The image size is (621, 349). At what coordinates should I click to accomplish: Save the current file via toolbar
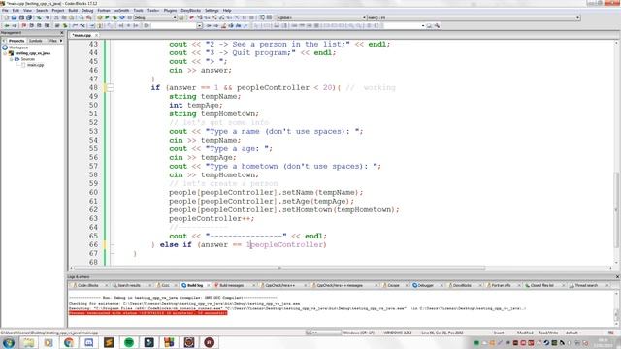pos(21,17)
